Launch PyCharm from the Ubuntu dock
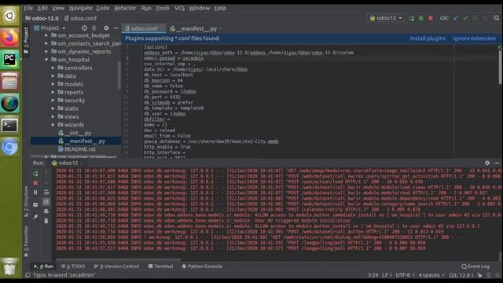This screenshot has width=503, height=283. 9,60
